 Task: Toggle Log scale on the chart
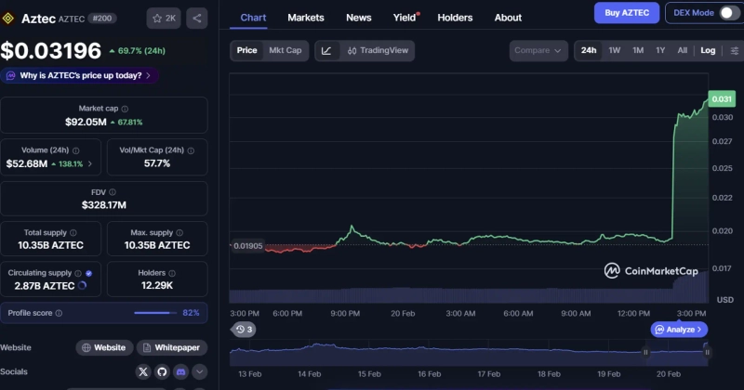pyautogui.click(x=708, y=50)
